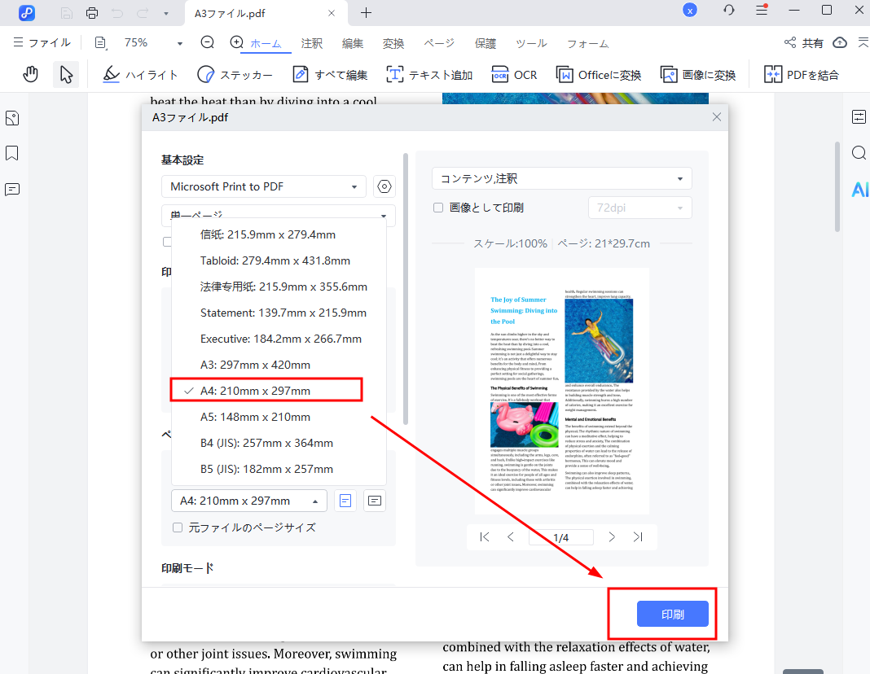Enable 画像として印刷 checkbox
Image resolution: width=870 pixels, height=674 pixels.
438,208
